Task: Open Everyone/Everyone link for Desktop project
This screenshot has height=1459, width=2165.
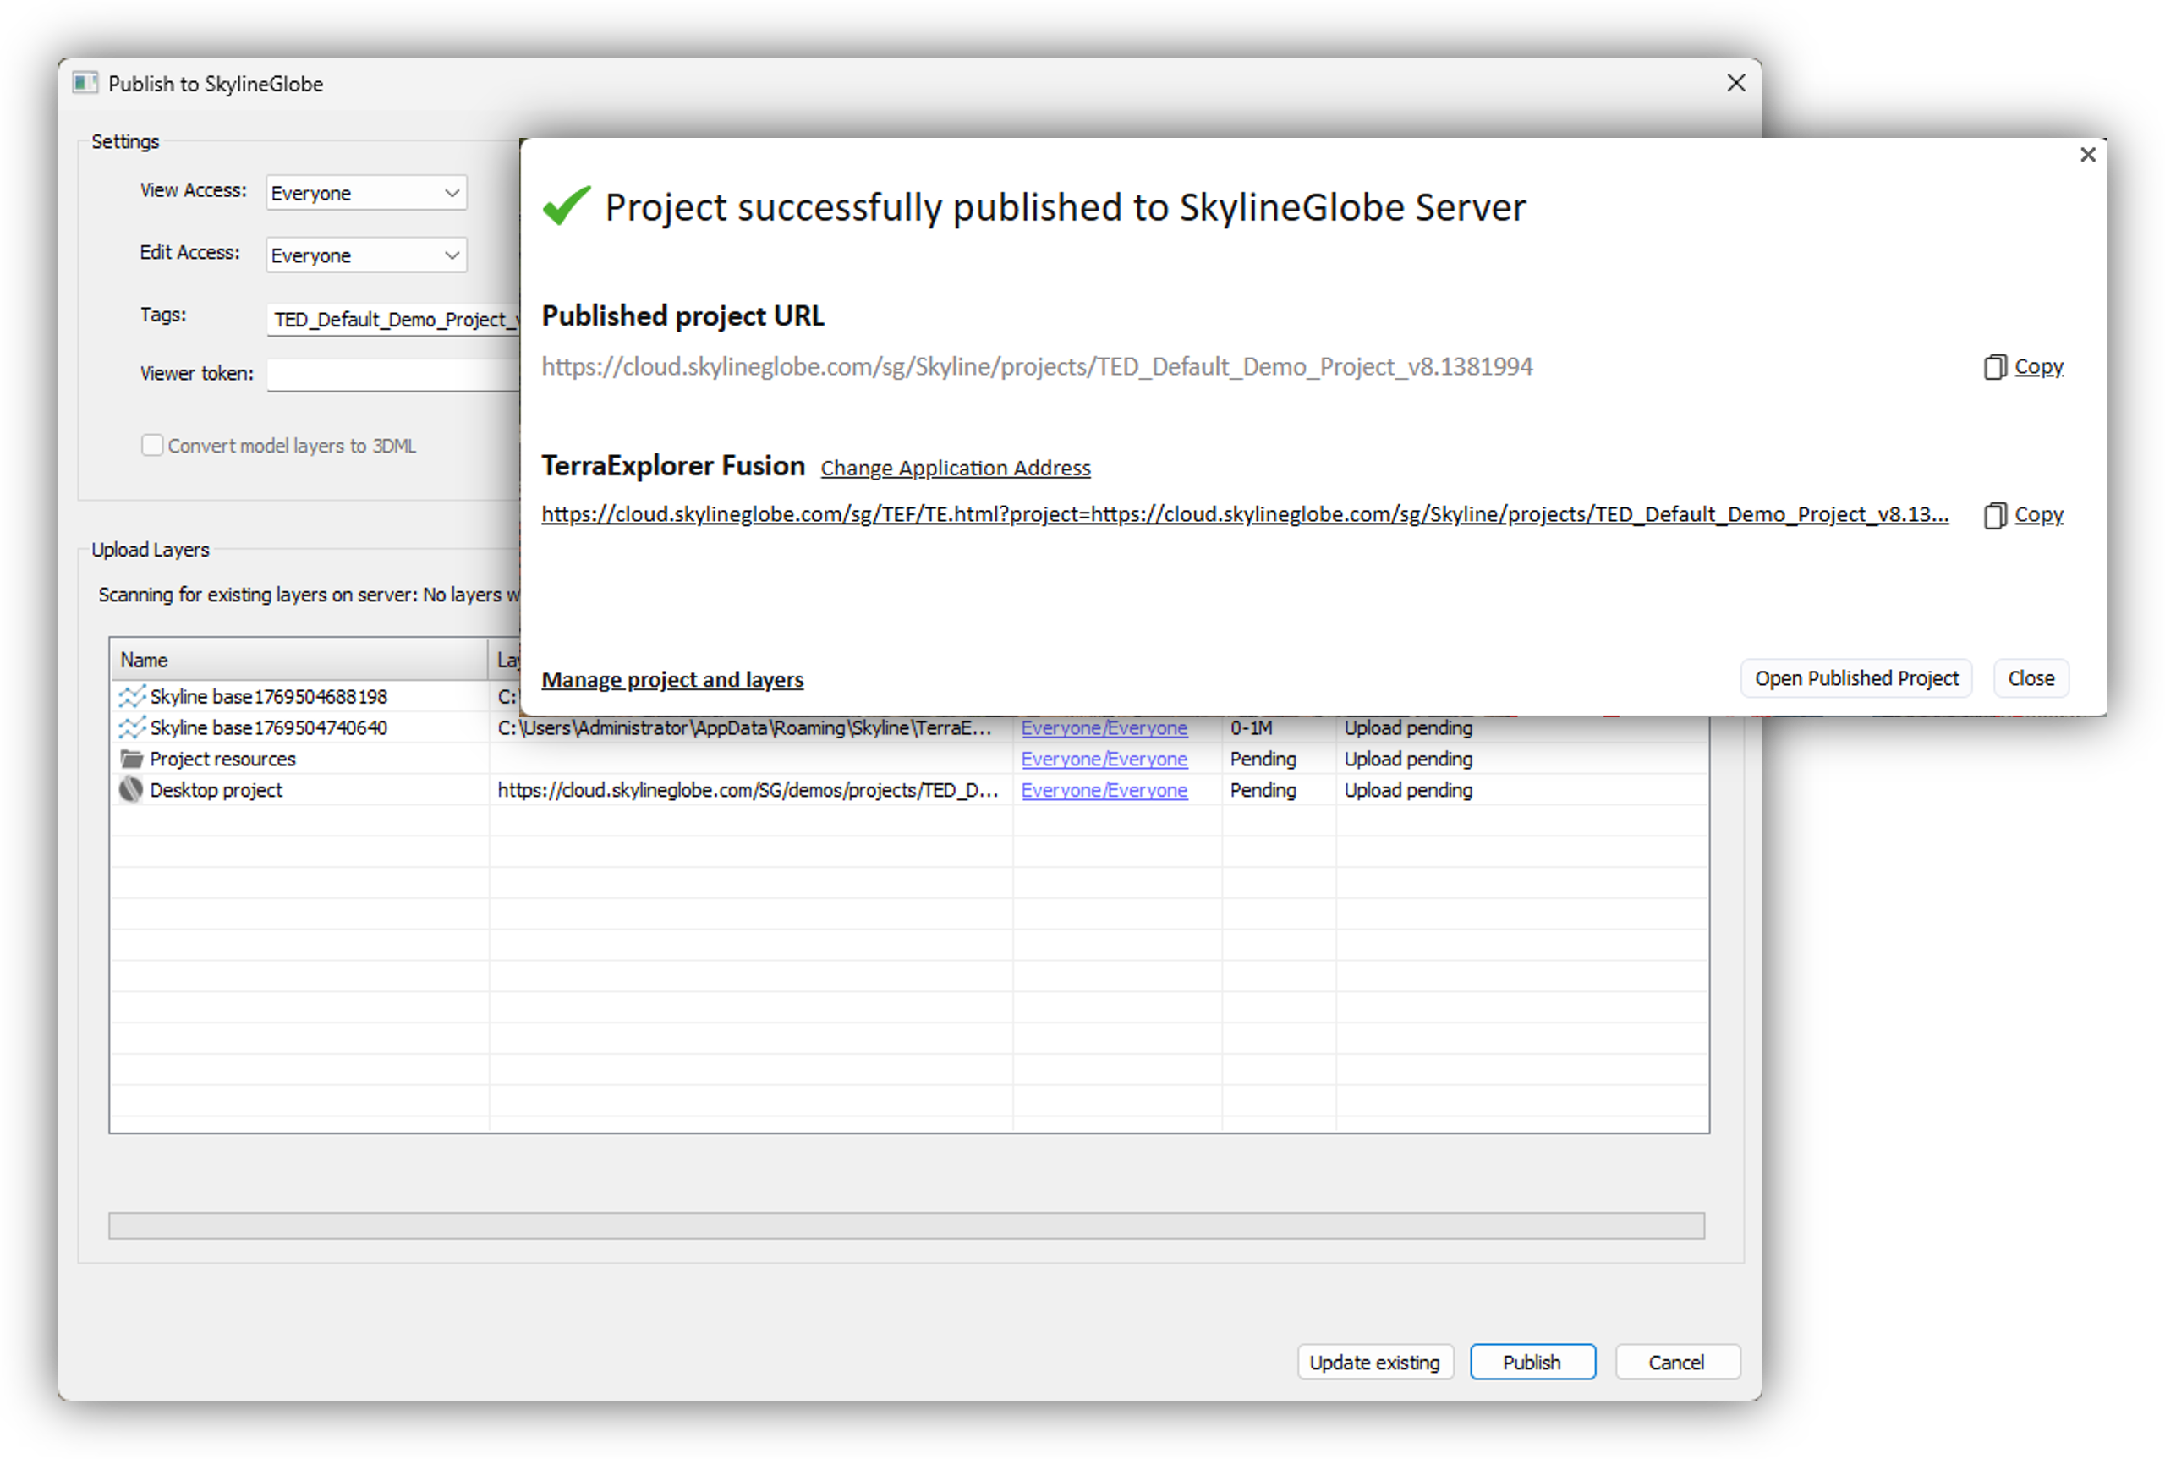Action: click(1104, 789)
